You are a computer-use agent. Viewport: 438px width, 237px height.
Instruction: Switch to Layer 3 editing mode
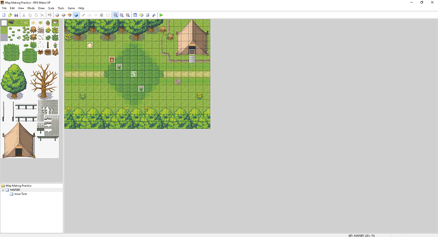(70, 15)
